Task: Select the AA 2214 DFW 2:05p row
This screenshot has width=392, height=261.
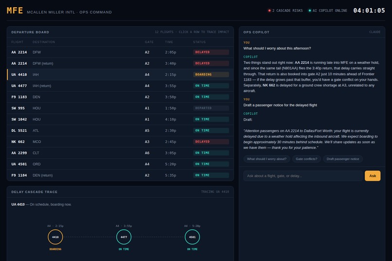Action: click(120, 52)
